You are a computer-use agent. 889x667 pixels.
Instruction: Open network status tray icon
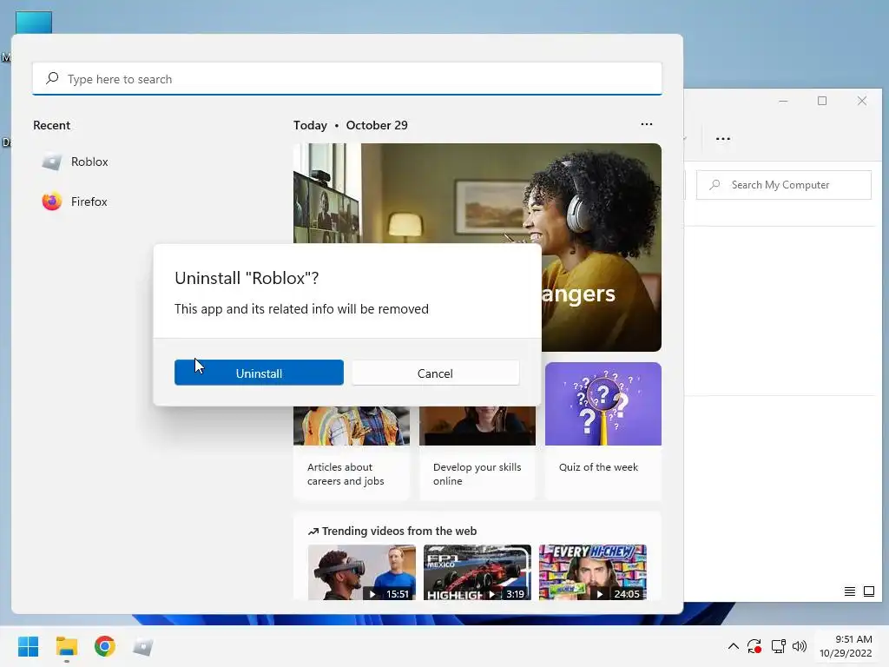tap(778, 646)
